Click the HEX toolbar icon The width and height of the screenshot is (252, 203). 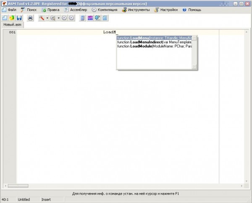[x=90, y=18]
